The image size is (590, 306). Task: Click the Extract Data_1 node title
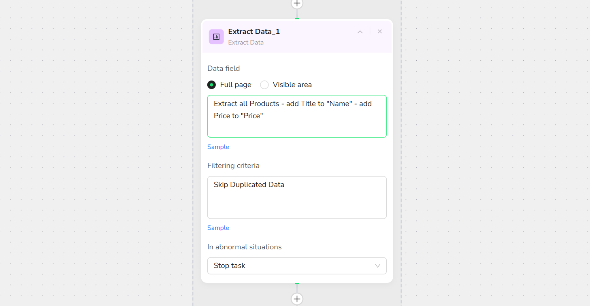254,32
